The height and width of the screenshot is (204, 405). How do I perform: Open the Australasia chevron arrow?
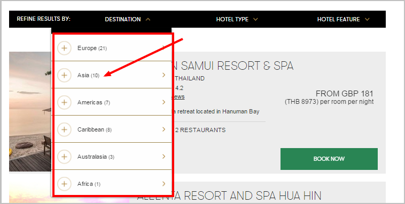coord(163,157)
